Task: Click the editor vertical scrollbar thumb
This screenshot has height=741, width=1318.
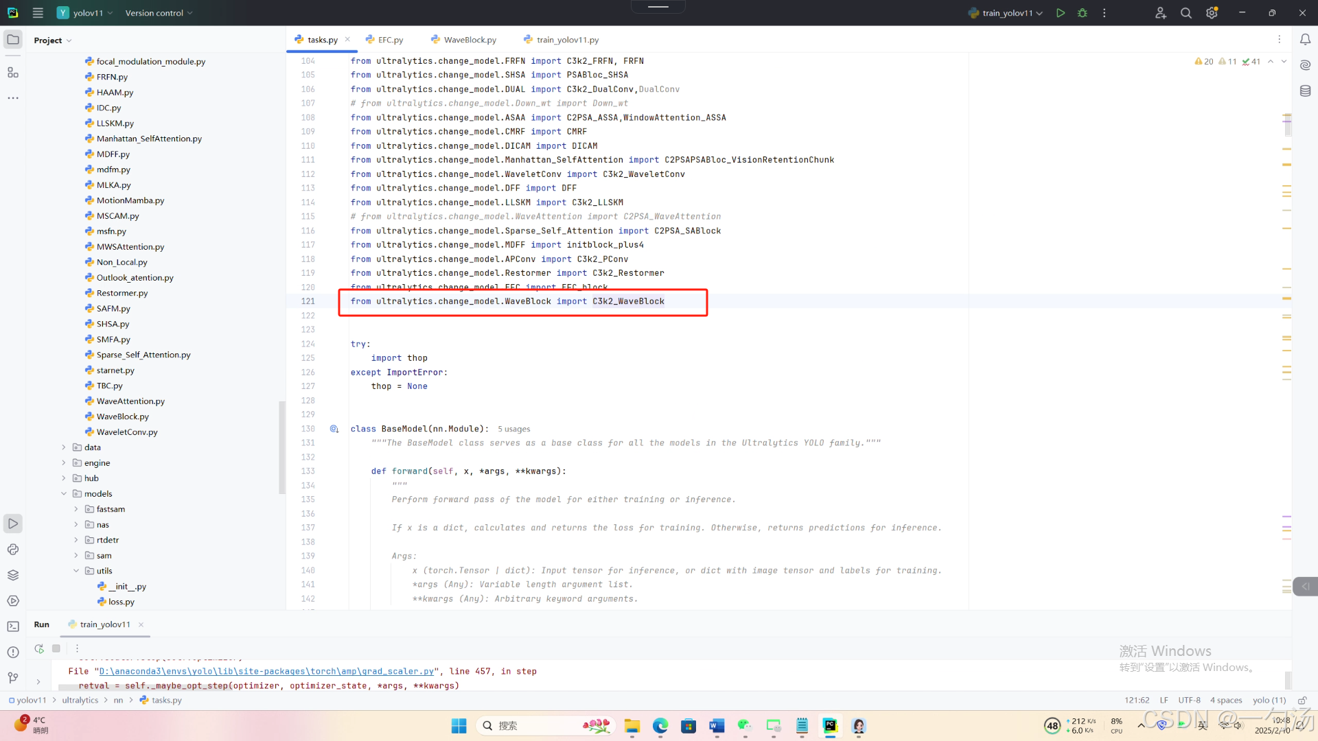Action: click(1288, 125)
